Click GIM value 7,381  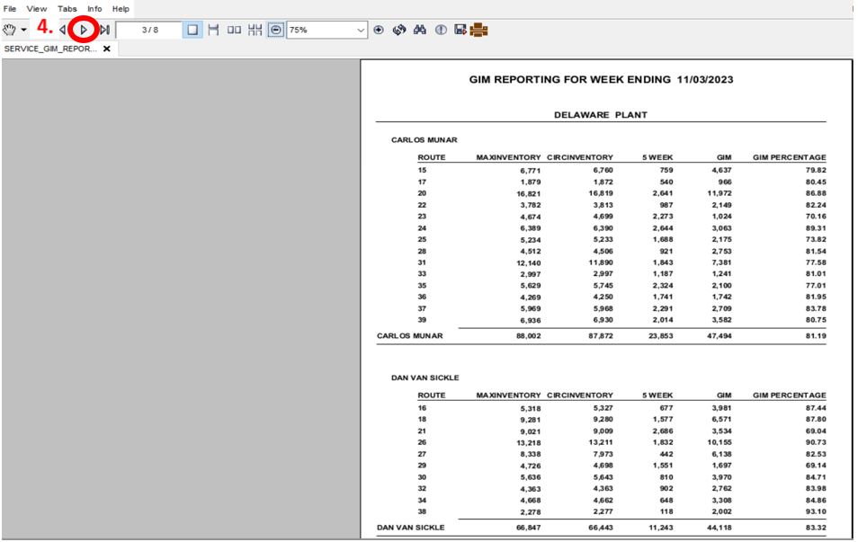pyautogui.click(x=722, y=262)
